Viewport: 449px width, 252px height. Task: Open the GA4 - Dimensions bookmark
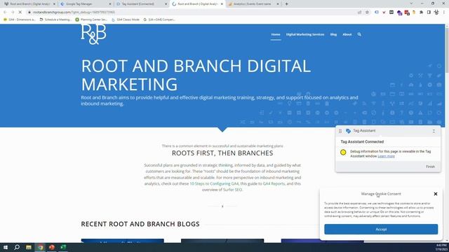tap(19, 20)
